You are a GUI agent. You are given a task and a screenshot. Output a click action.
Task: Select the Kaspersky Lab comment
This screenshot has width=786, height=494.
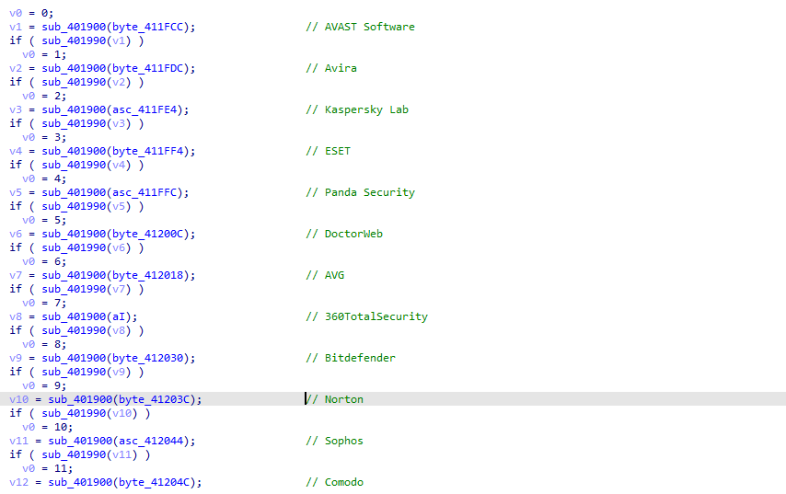pos(357,109)
